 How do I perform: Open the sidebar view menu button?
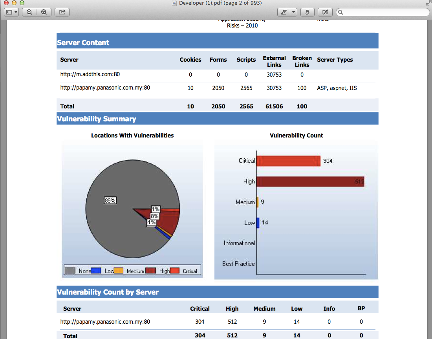click(x=11, y=12)
